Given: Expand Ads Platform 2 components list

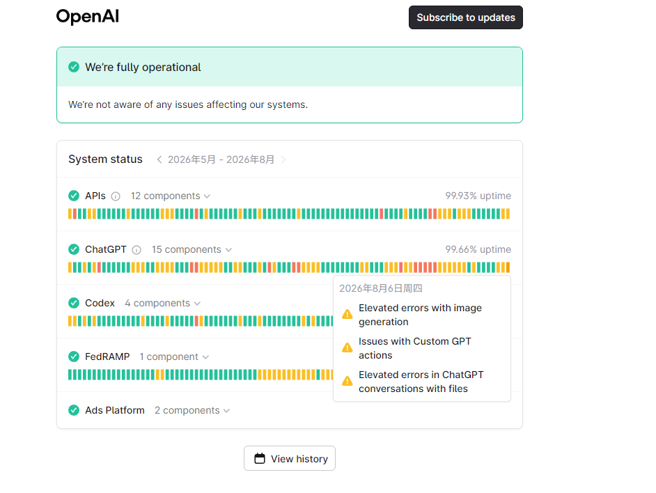Looking at the screenshot, I should 192,410.
